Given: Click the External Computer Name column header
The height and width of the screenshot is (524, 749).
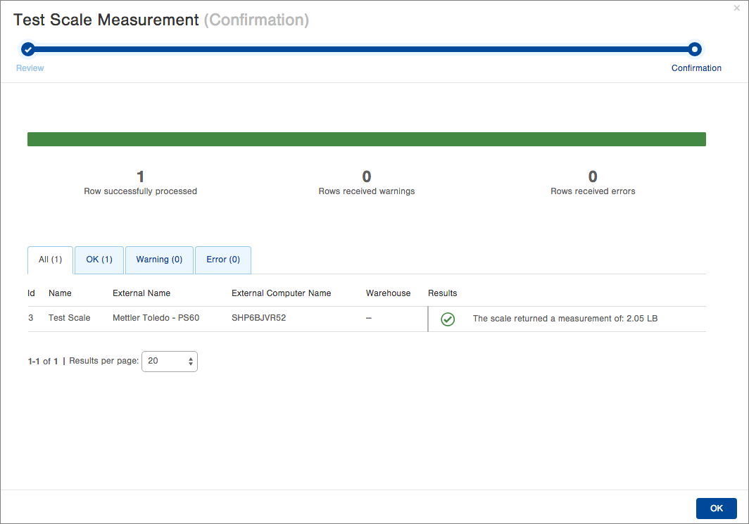Looking at the screenshot, I should [281, 293].
